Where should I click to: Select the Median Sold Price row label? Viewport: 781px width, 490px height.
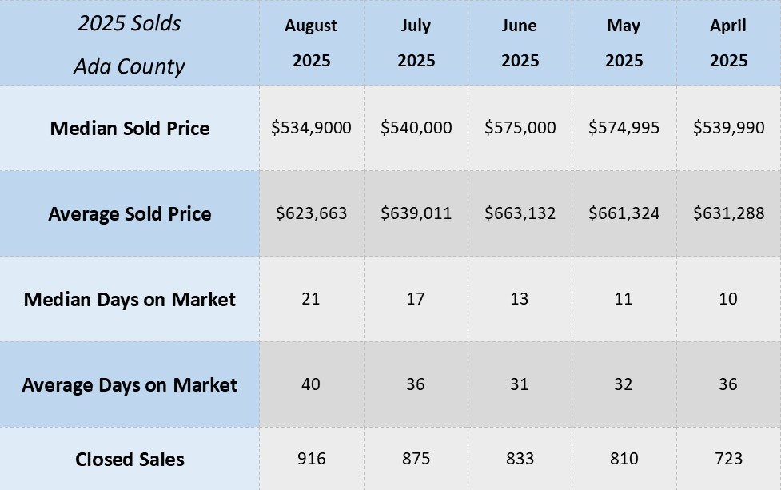pyautogui.click(x=130, y=128)
